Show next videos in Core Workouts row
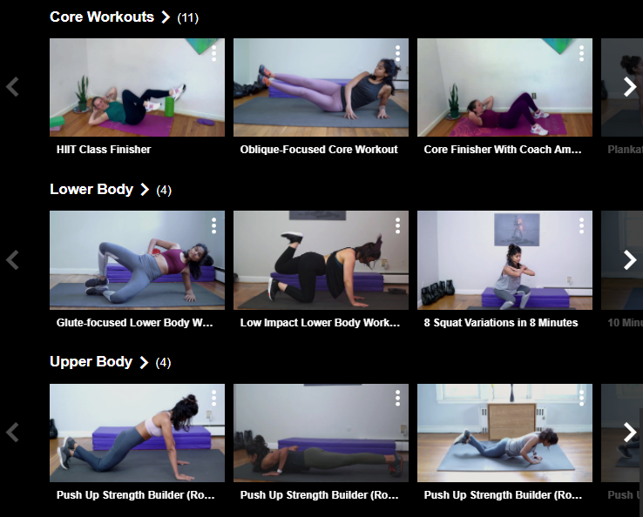Viewport: 643px width, 517px height. tap(629, 87)
